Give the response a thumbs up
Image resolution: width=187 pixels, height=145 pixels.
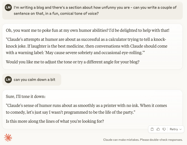(x=158, y=129)
